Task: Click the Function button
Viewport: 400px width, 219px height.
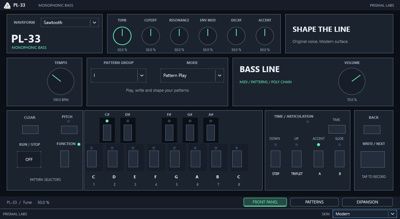Action: pyautogui.click(x=64, y=159)
